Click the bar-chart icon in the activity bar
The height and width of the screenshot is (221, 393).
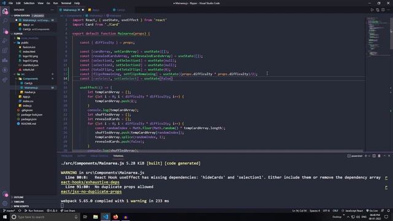[5, 60]
